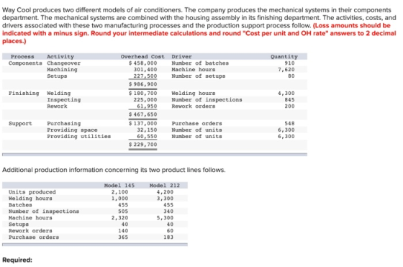The height and width of the screenshot is (267, 403).
Task: Select the Inspecting activity in Finishing process
Action: point(64,100)
